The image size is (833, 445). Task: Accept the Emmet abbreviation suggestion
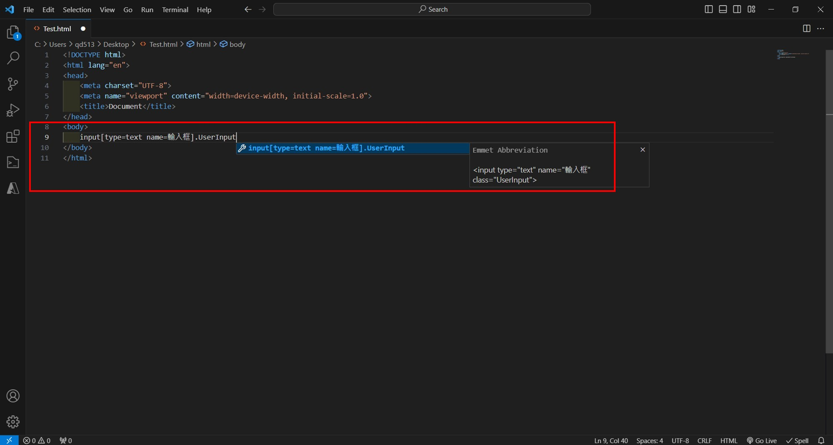[x=352, y=148]
